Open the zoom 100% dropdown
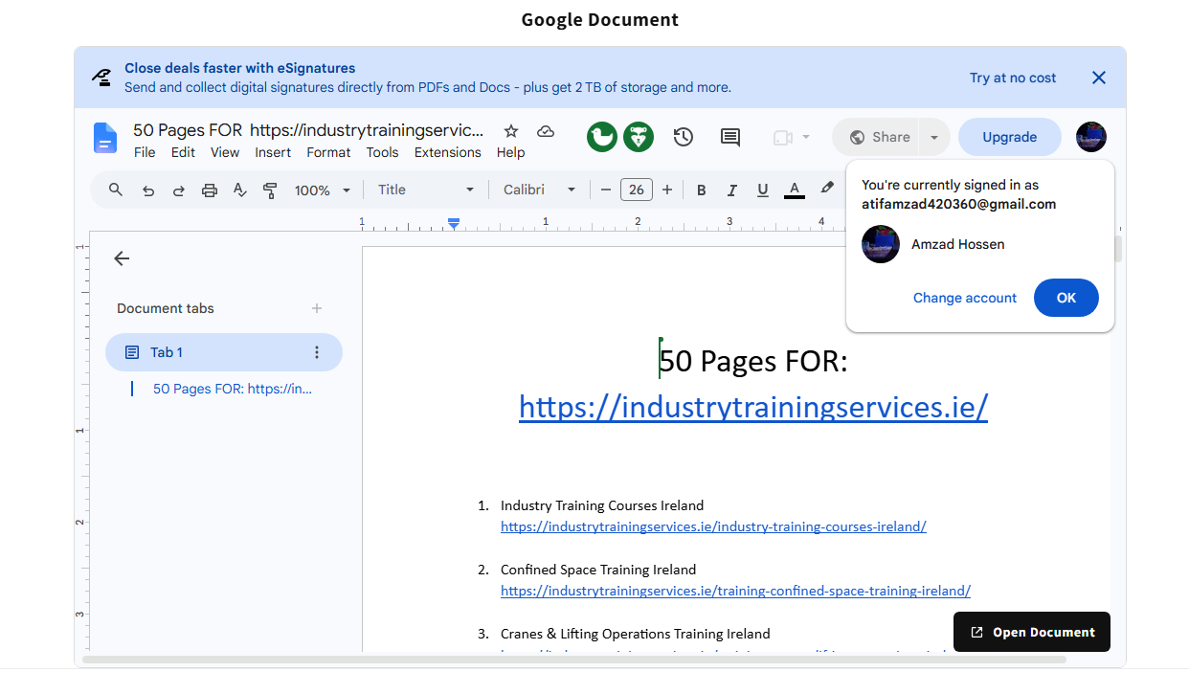 323,190
